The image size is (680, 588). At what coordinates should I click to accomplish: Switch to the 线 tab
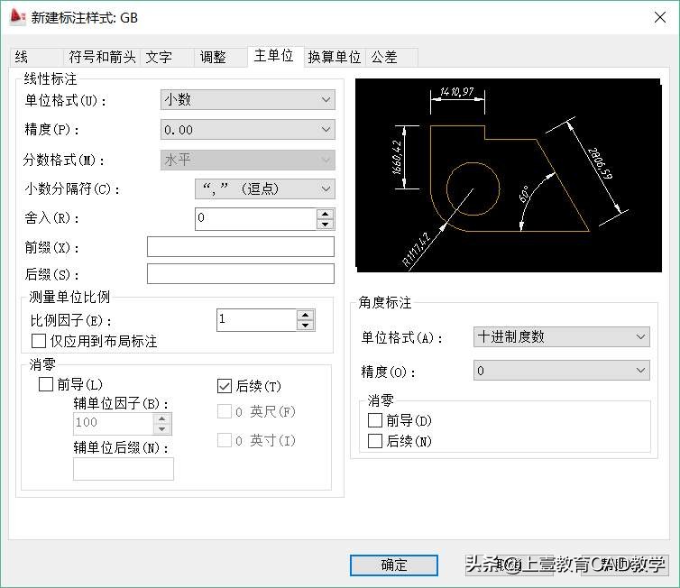pos(35,57)
